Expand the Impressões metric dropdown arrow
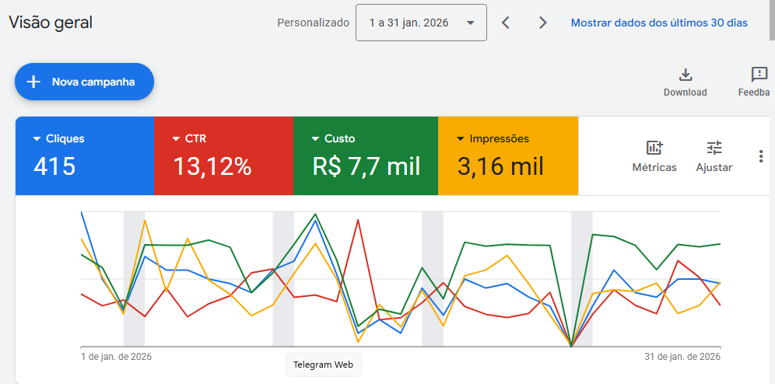The width and height of the screenshot is (775, 384). [x=461, y=139]
